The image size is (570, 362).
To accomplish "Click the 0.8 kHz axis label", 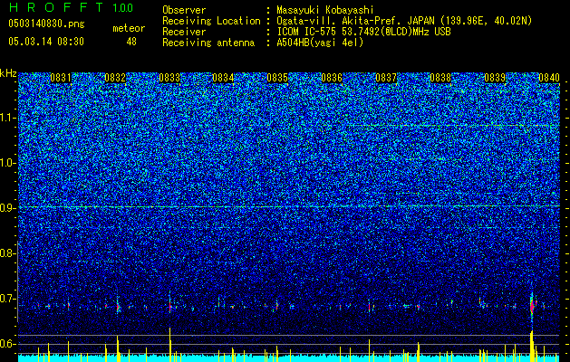I will (6, 253).
